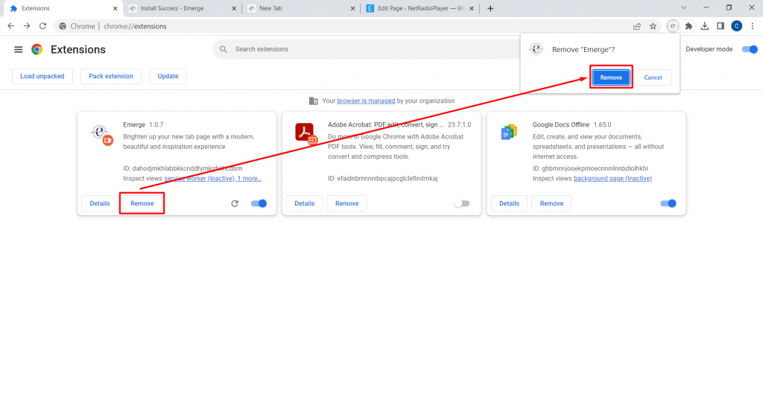
Task: Enable the Adobe Acrobat extension toggle
Action: (462, 203)
